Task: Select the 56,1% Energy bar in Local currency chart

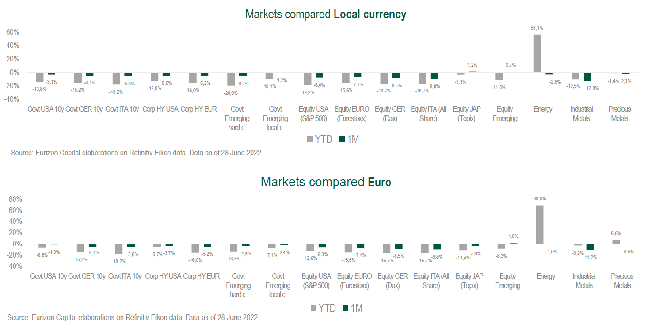Action: coord(537,53)
